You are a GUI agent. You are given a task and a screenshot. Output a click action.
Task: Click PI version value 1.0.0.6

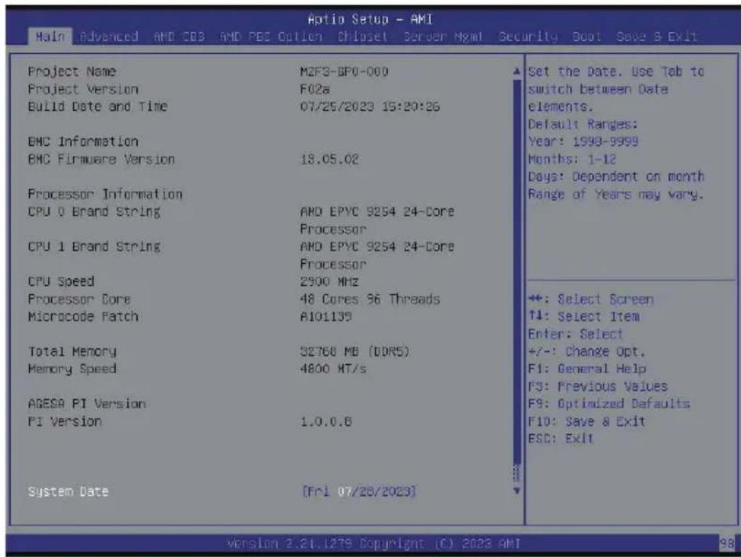(x=326, y=421)
